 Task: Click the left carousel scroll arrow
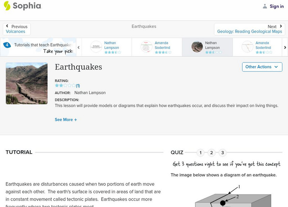point(78,47)
